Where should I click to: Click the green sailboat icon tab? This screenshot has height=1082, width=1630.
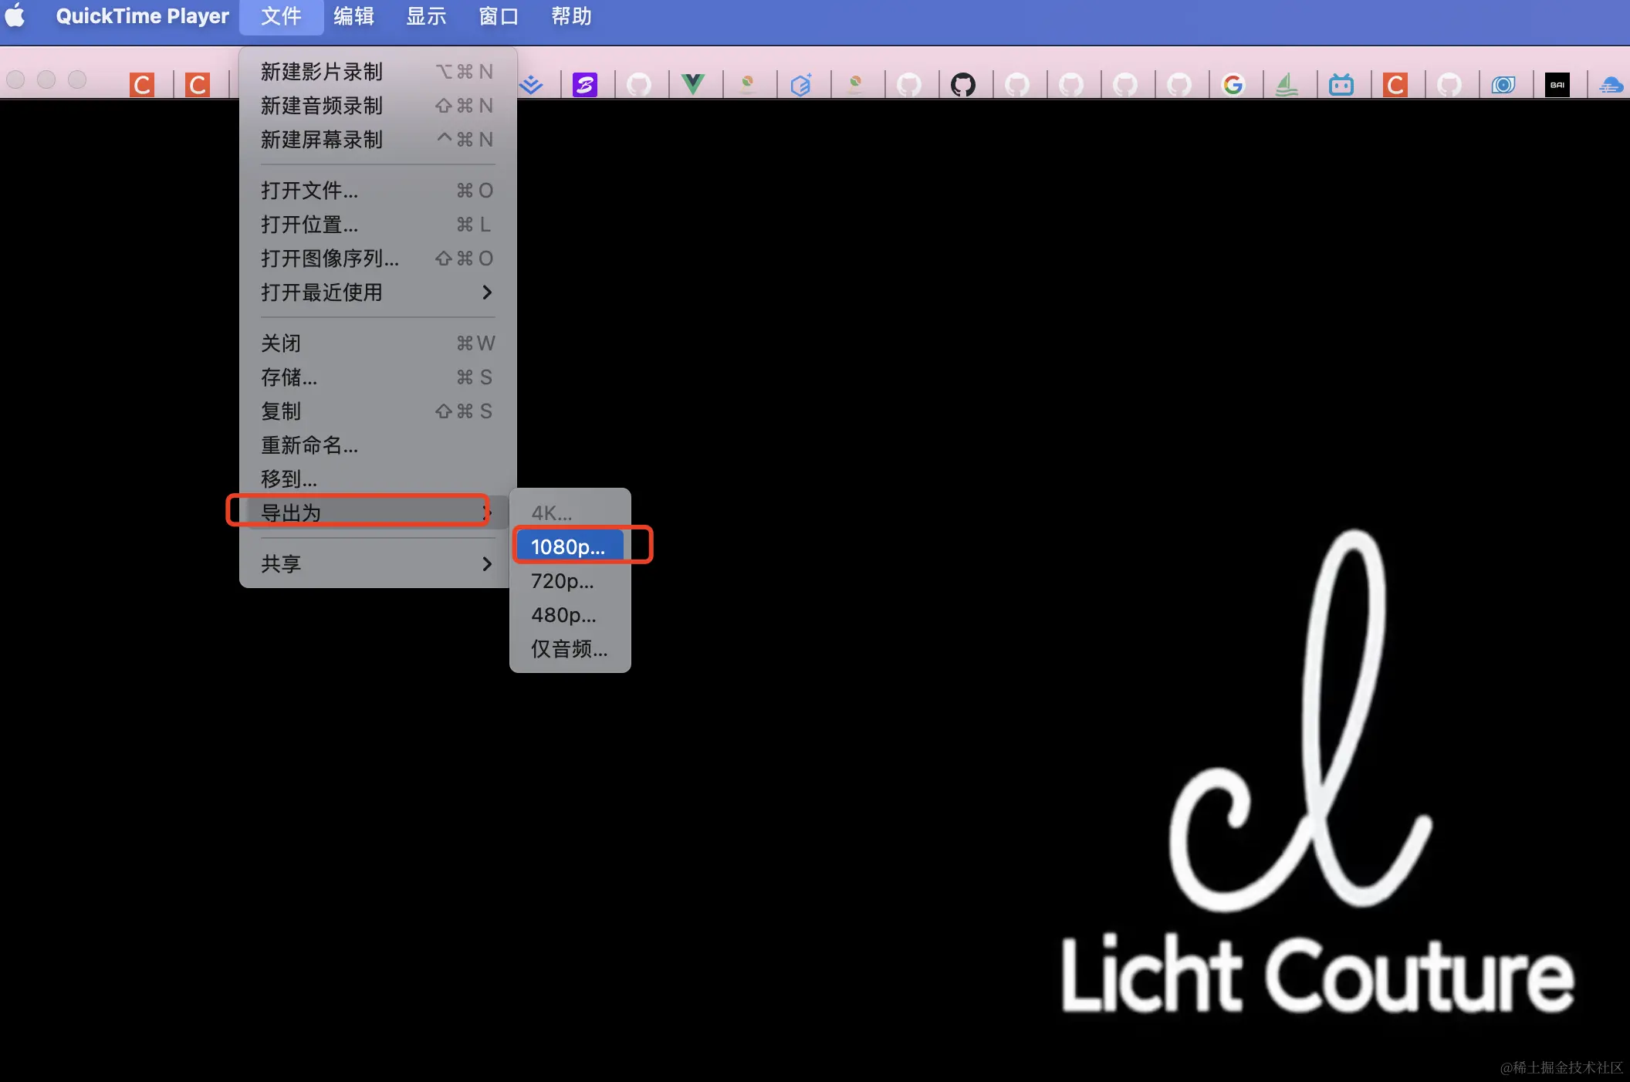pyautogui.click(x=1287, y=84)
